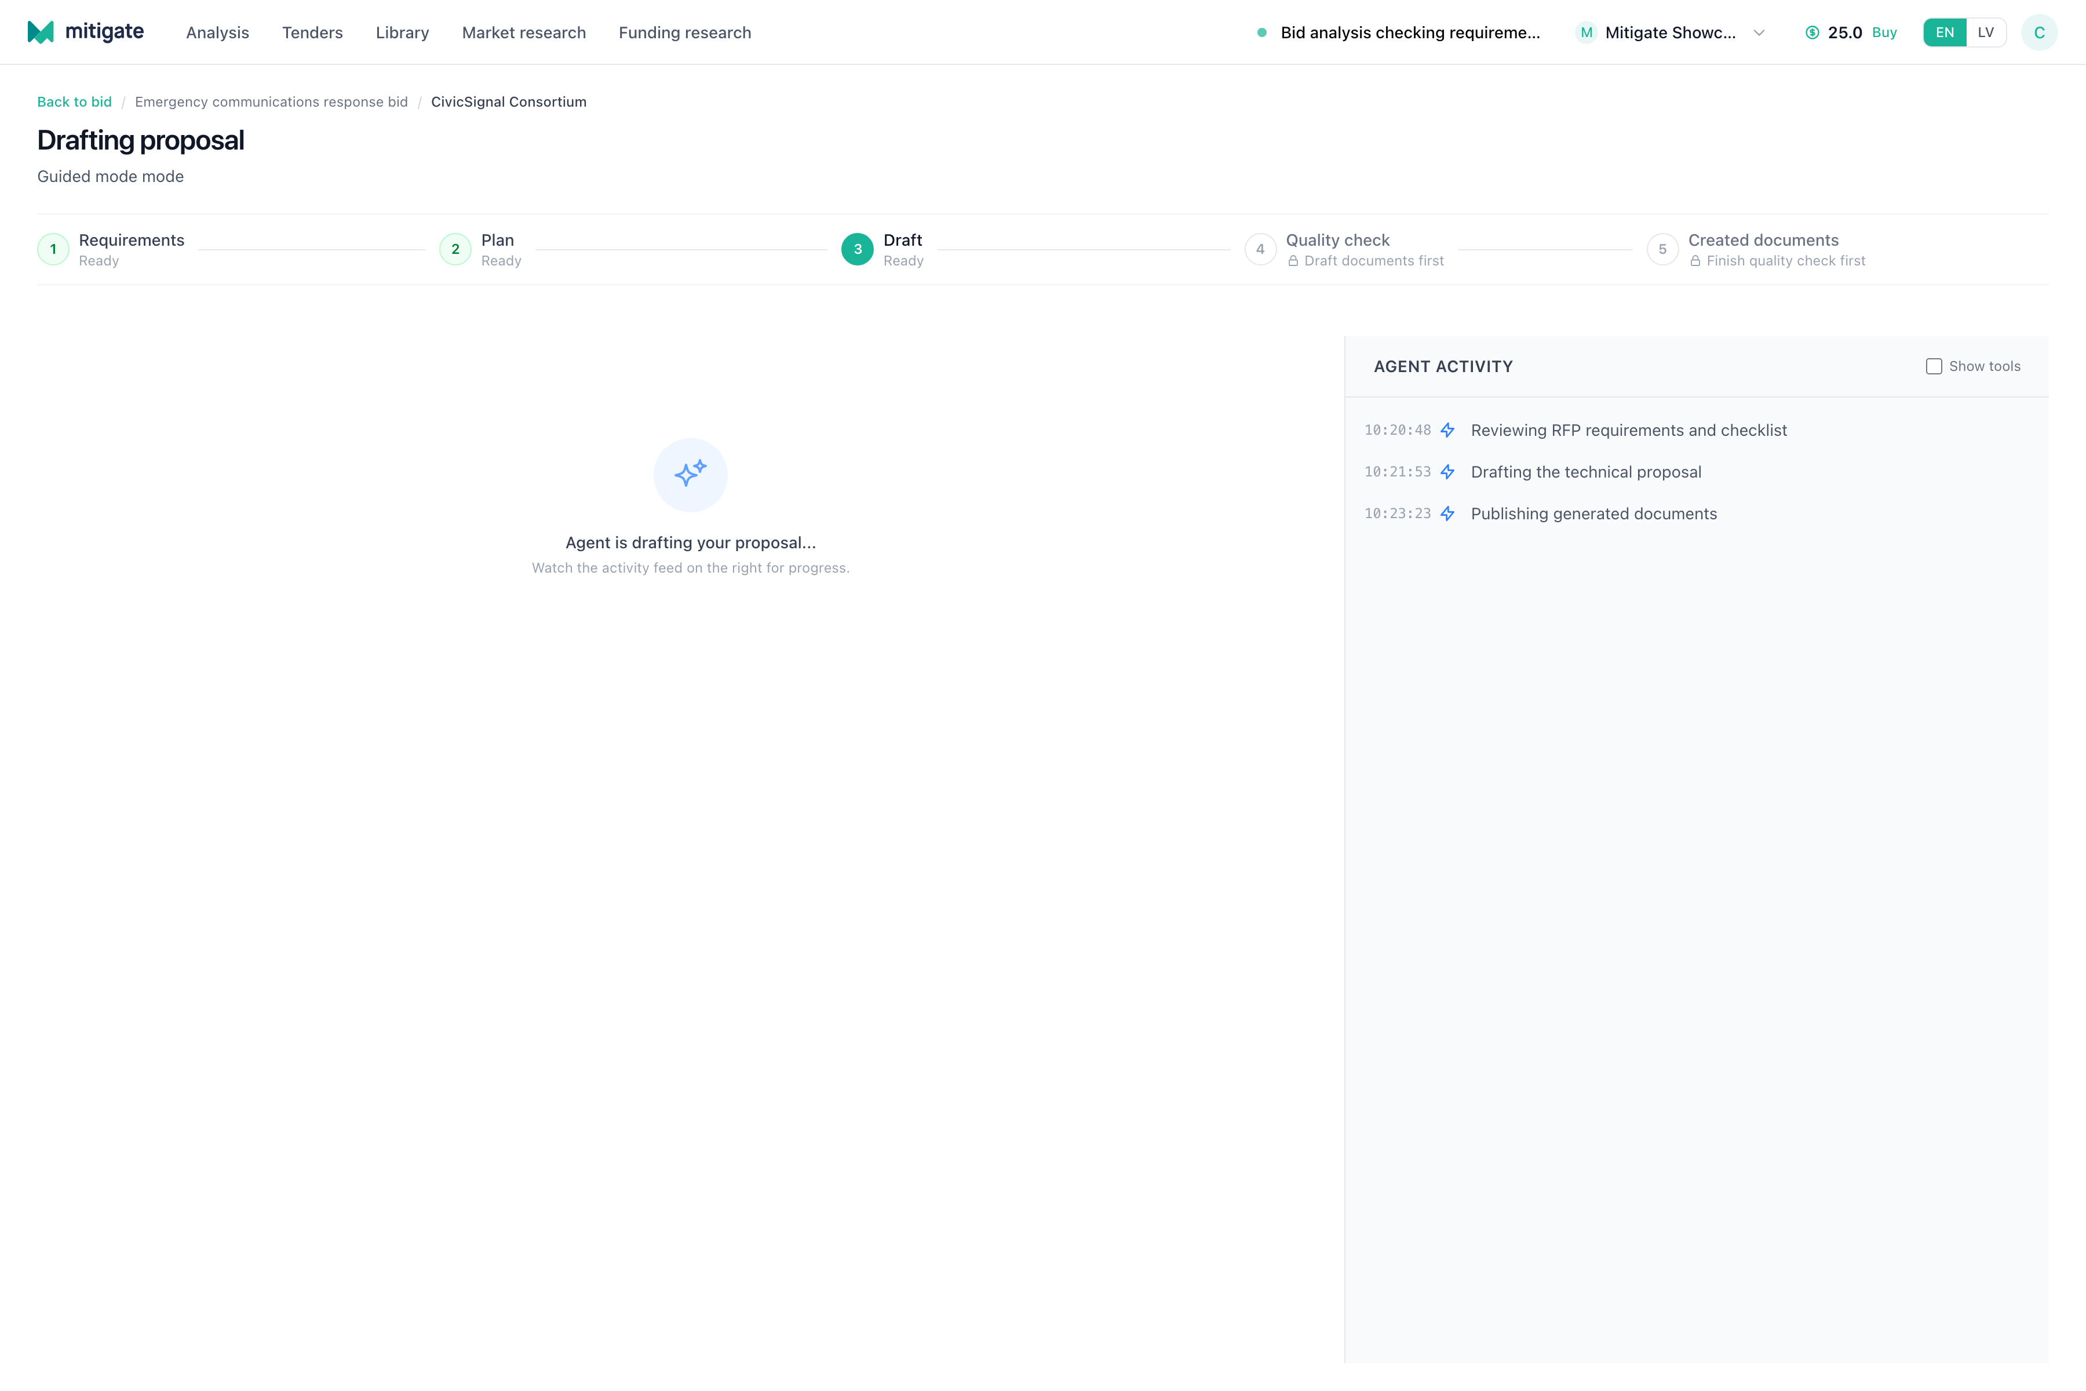Click the 10:23:23 timestamp
2086x1391 pixels.
[1398, 514]
